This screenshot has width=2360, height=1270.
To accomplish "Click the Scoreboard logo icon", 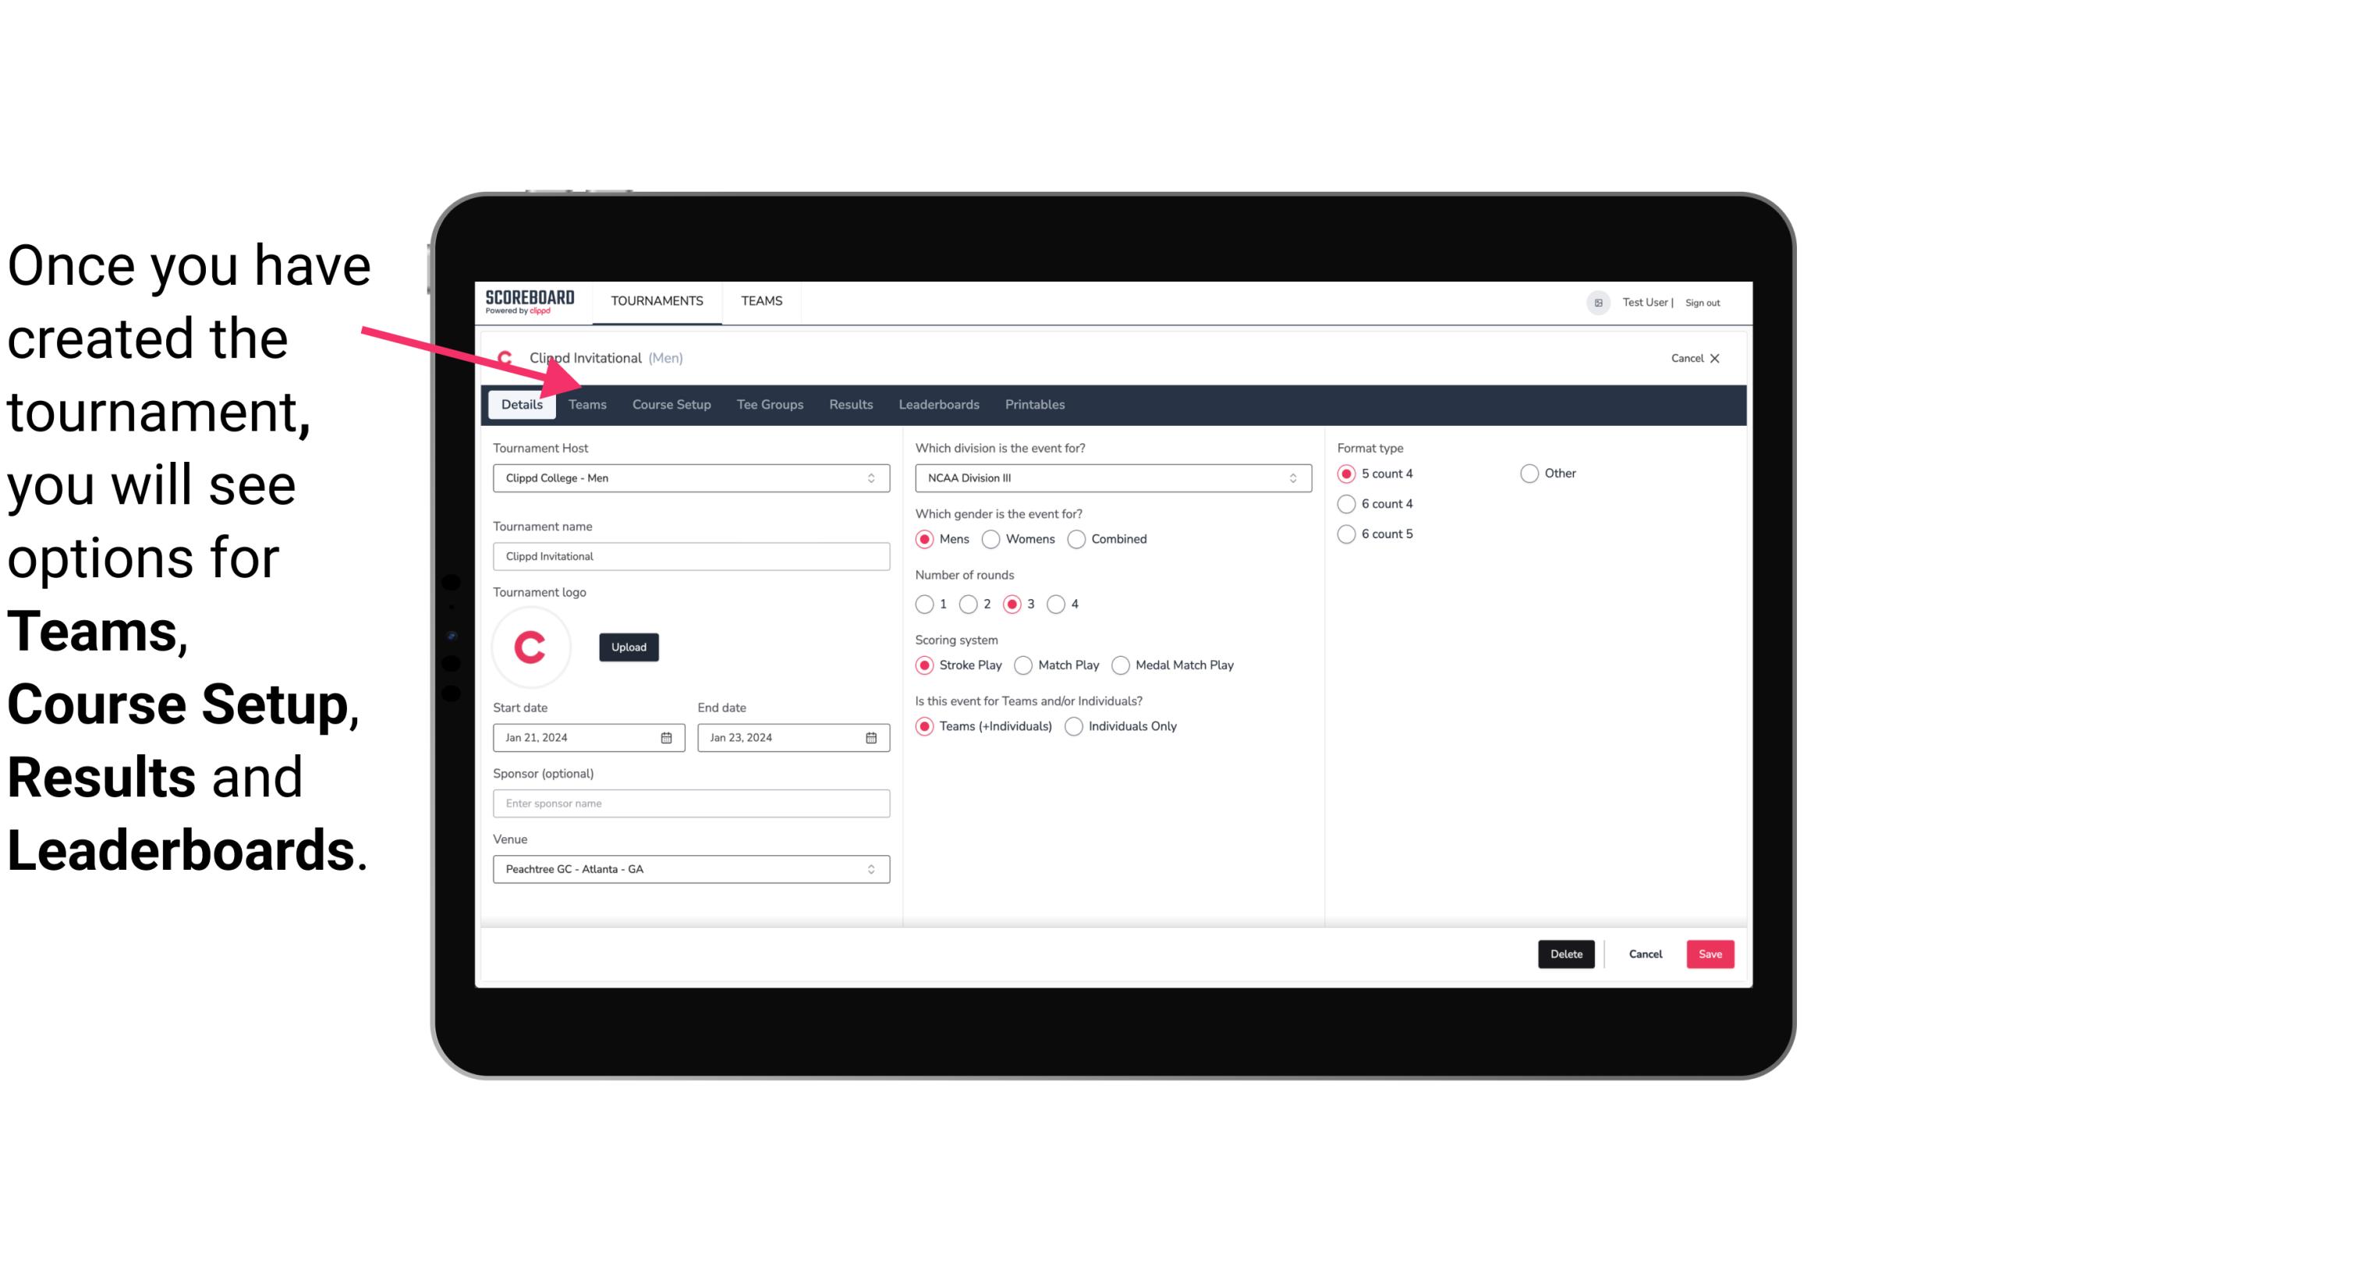I will [x=530, y=300].
